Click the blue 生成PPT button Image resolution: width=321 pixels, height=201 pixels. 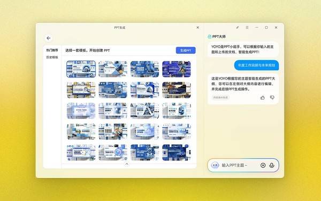tap(186, 50)
